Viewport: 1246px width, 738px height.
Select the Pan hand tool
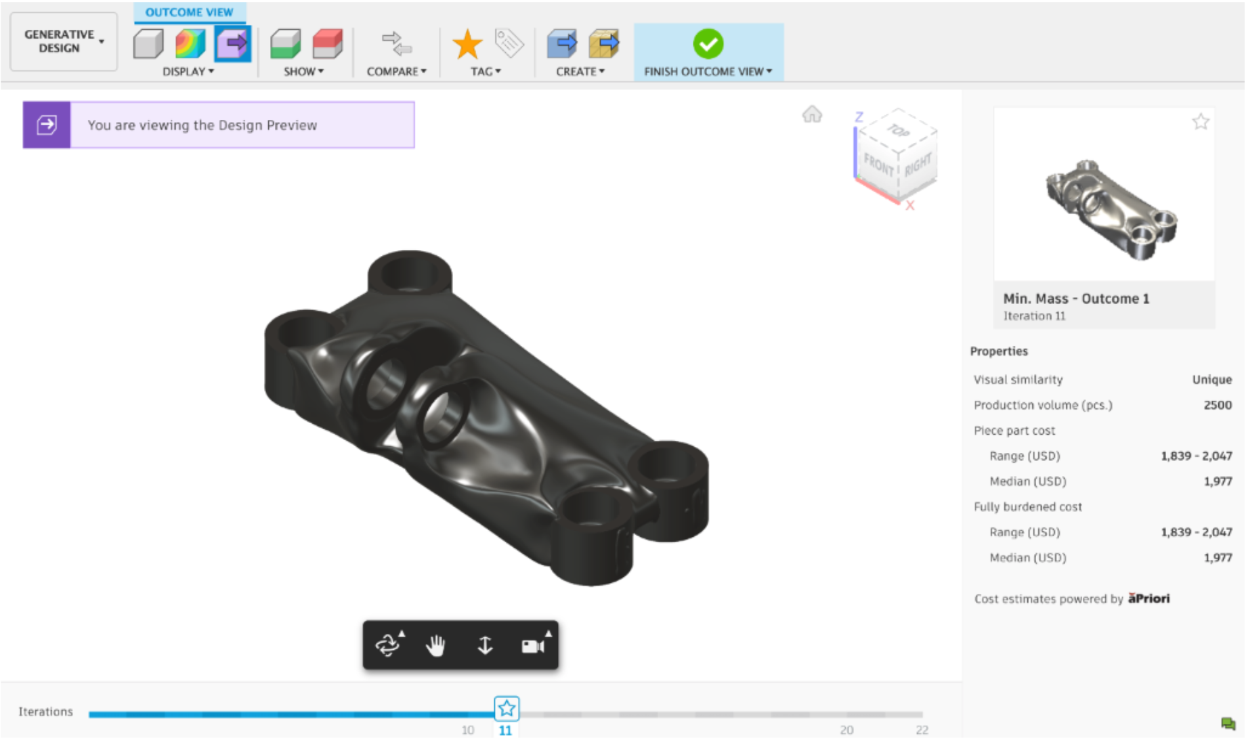coord(436,645)
